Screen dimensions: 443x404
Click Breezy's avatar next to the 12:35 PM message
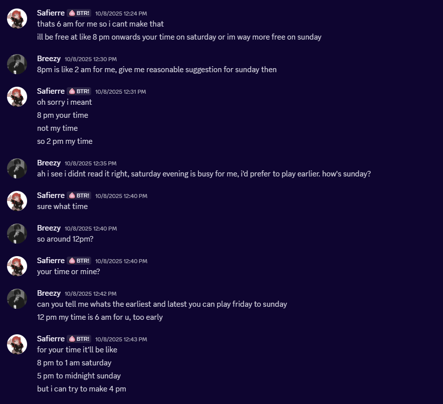click(17, 168)
